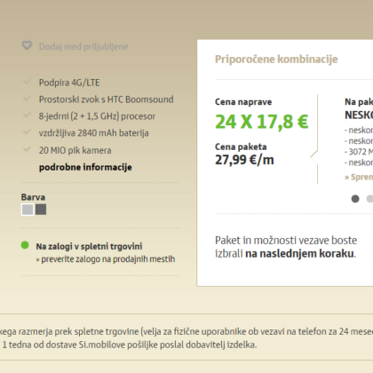Screen dimensions: 373x373
Task: Click 'Barva' label
Action: tap(33, 197)
